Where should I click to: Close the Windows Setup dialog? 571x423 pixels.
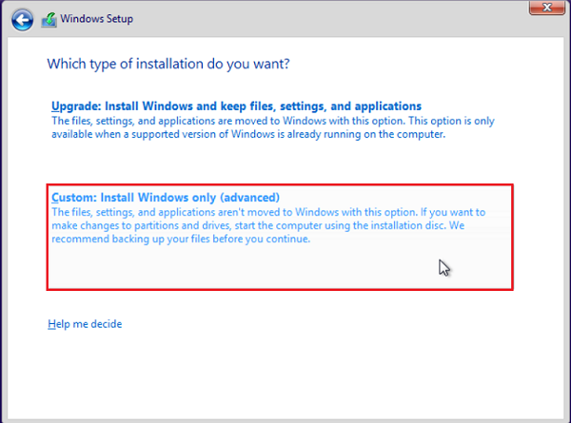(547, 8)
